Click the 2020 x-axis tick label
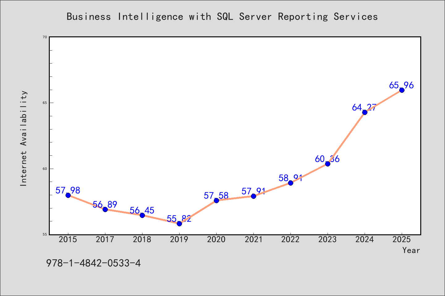 tap(216, 240)
